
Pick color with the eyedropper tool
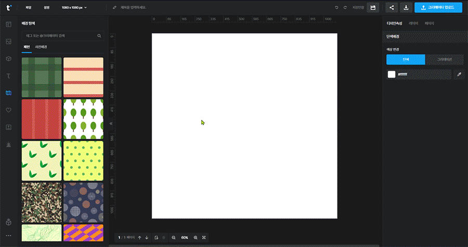click(x=459, y=74)
